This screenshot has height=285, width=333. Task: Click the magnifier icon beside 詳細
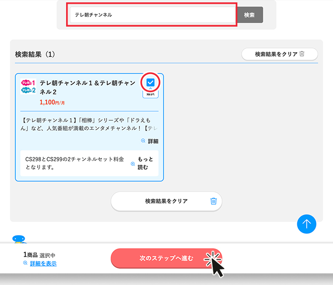tap(143, 141)
